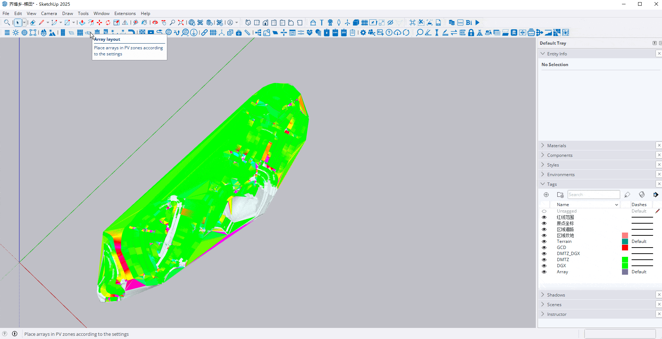Click the Add Tag plus icon

tap(546, 195)
